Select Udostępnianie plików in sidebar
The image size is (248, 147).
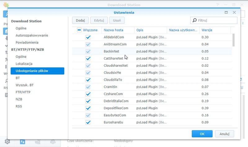38,71
